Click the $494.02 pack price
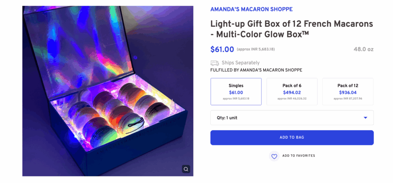Screen dimensions: 393x183 (292, 93)
